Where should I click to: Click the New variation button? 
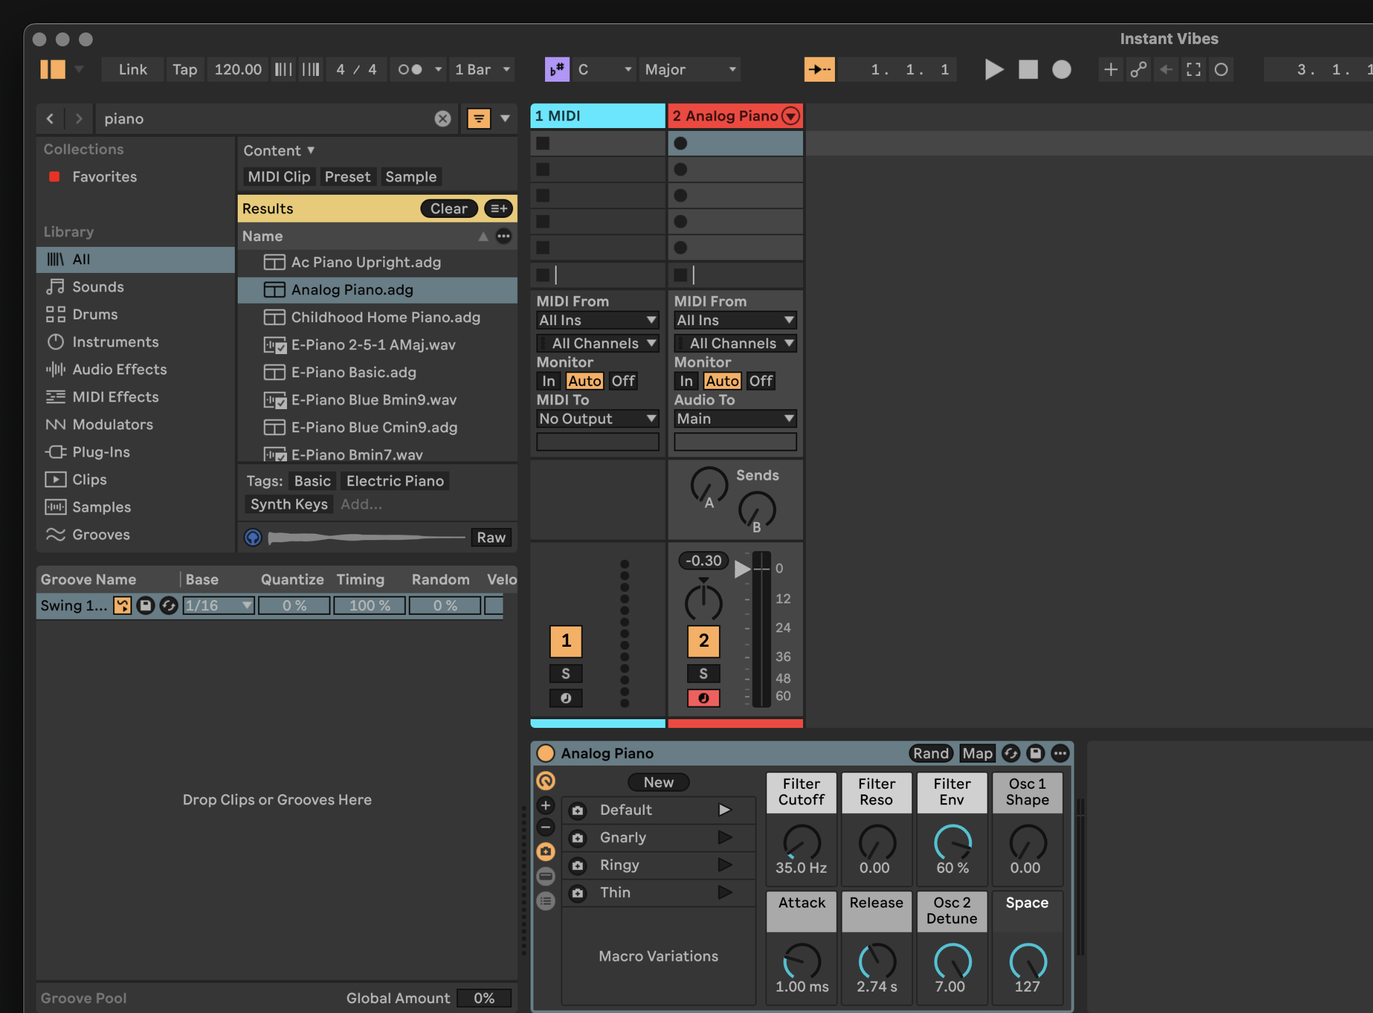pos(658,782)
